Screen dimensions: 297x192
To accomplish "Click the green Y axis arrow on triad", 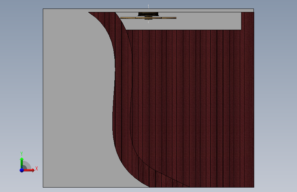I will (22, 163).
